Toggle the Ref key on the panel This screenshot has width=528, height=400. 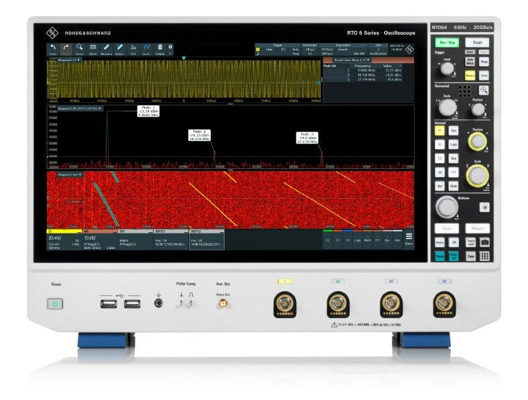(439, 186)
